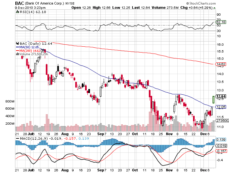Screen dimensions: 229x173
Task: Click the Chg +0.64 (+5.29%) value
Action: click(x=196, y=8)
